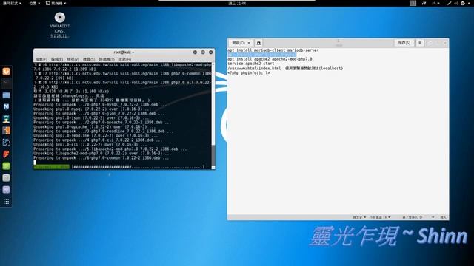Screen dimensions: 474x266
Task: Open the 純文字 language dropdown in status bar
Action: [x=359, y=217]
